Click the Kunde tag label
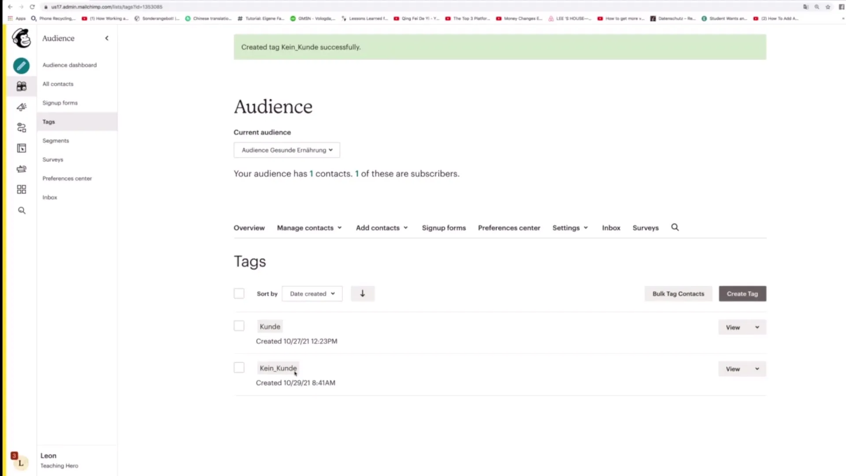 (270, 327)
